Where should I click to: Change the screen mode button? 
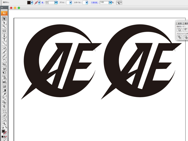(x=4, y=140)
